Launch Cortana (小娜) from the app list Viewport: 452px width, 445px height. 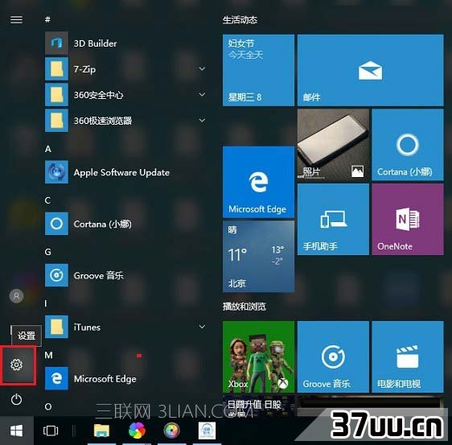[x=125, y=224]
